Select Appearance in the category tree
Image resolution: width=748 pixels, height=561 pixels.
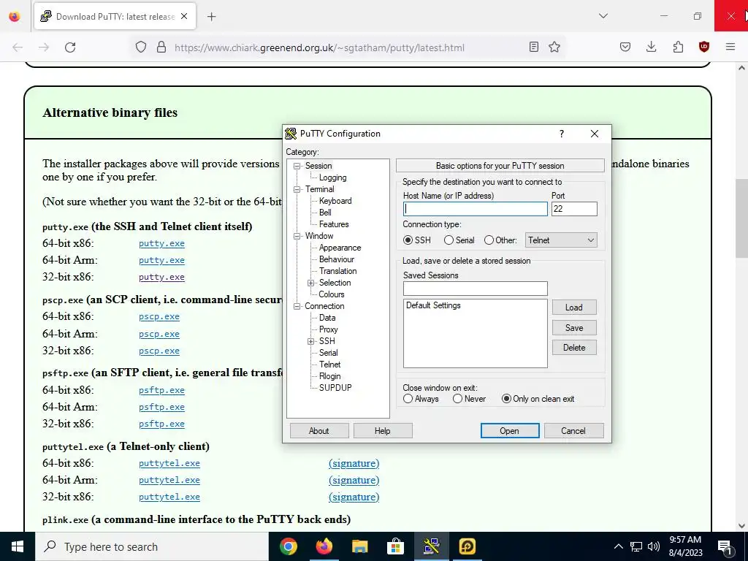tap(340, 248)
